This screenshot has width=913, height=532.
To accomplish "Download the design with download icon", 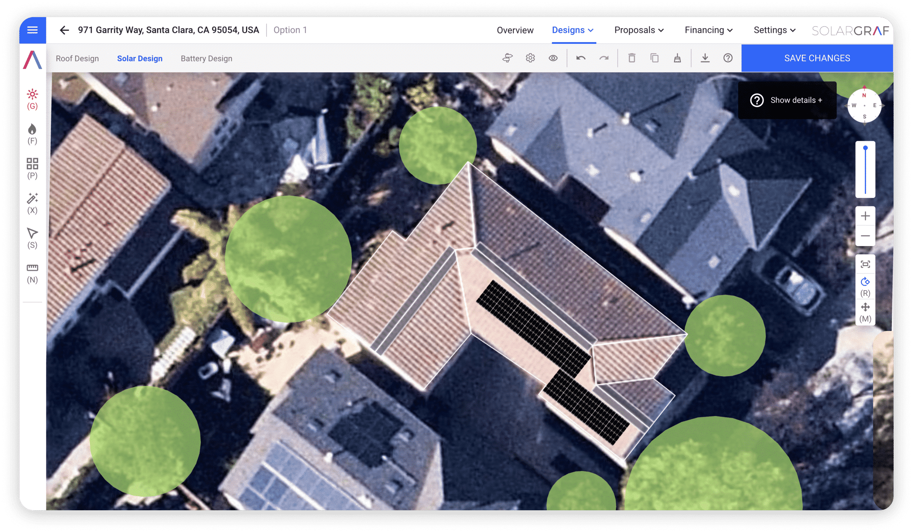I will click(x=705, y=58).
